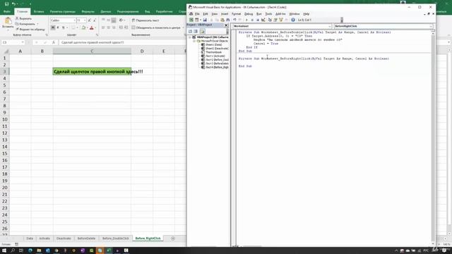Open the Excel Home (Главная) tab
The width and height of the screenshot is (452, 254).
[22, 11]
